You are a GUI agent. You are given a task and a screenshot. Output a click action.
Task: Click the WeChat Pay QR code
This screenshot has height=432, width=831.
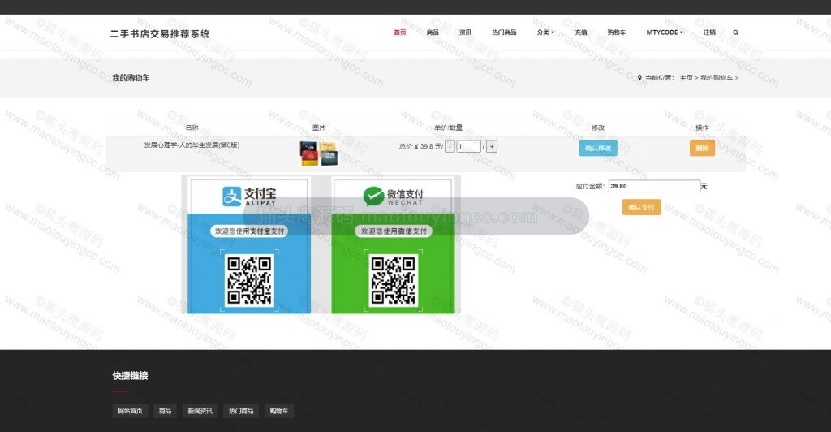[394, 280]
